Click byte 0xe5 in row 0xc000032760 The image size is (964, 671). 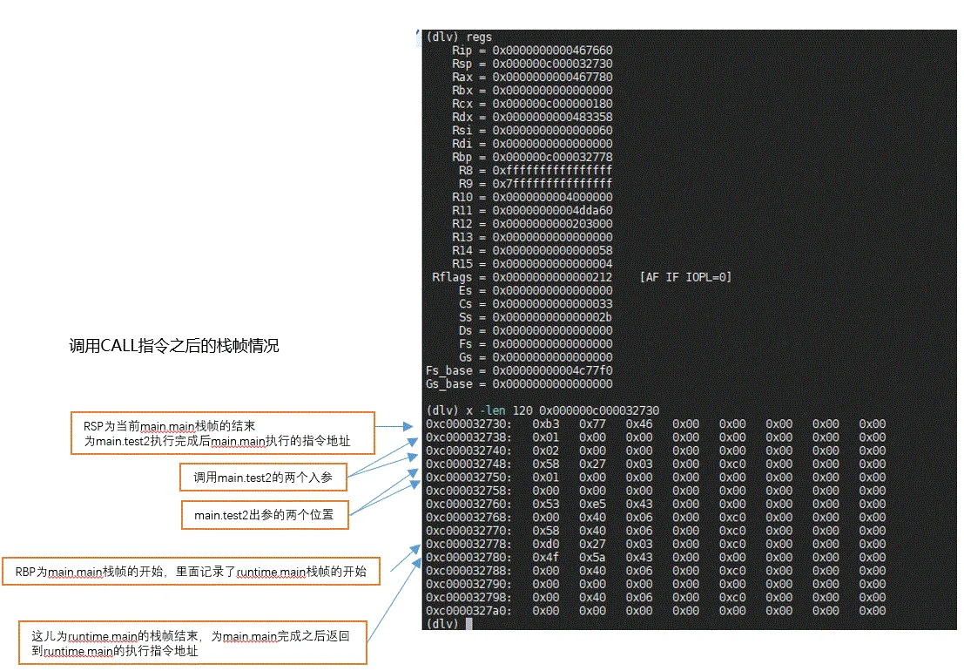tap(592, 505)
